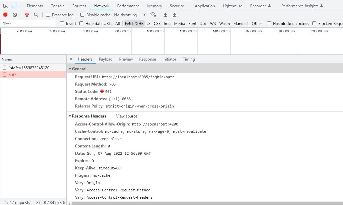Switch to the Elements panel
Screen dimensions: 343x205
click(x=35, y=6)
